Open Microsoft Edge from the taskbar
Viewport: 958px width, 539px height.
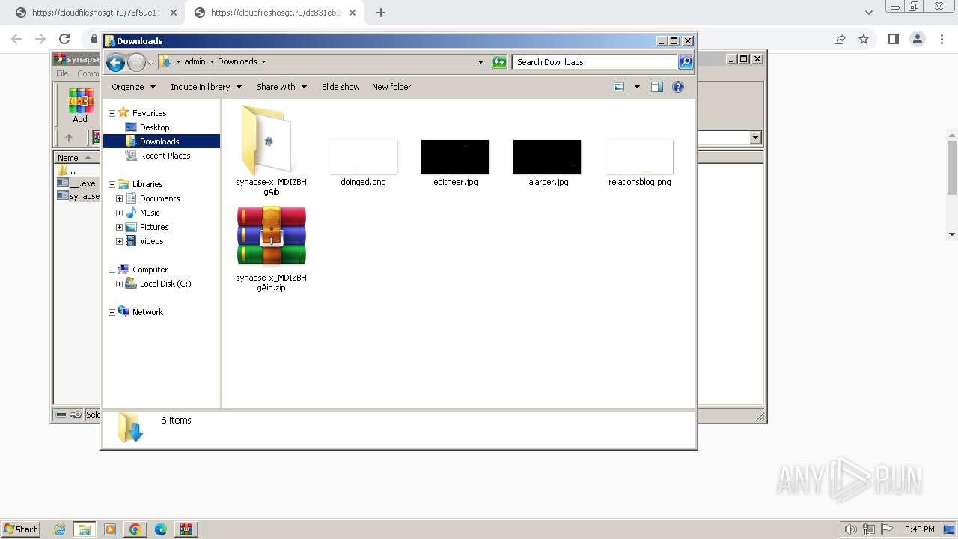click(x=161, y=529)
